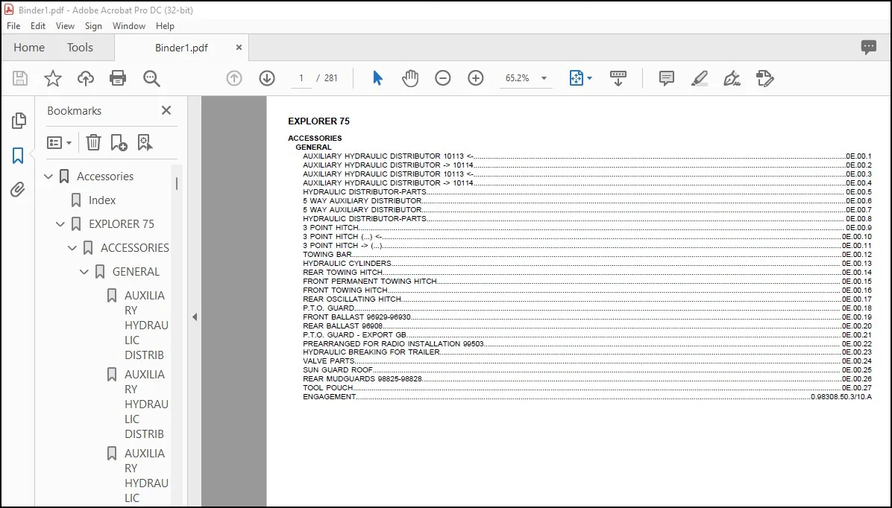Click the REAR OSCILLATING HITCH entry

click(x=587, y=299)
